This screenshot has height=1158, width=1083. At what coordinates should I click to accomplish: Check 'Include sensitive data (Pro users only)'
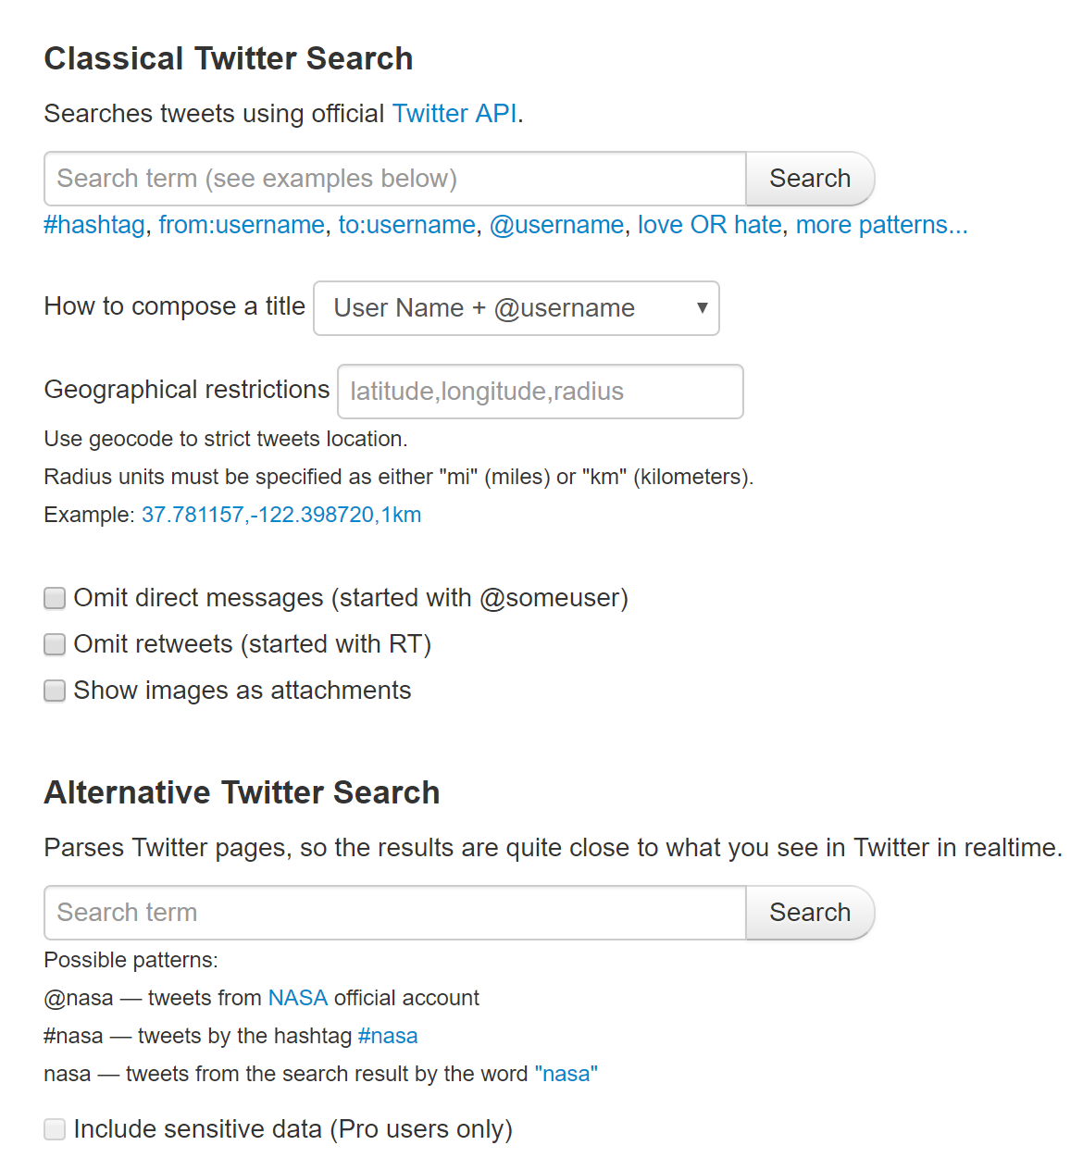tap(54, 1129)
